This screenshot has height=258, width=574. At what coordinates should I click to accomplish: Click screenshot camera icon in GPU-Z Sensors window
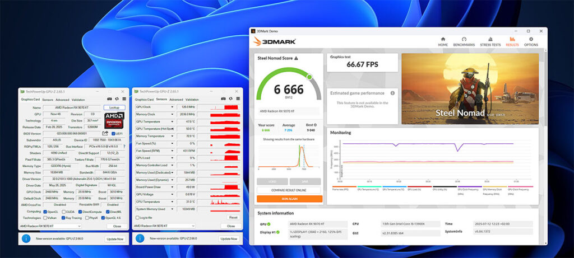pos(223,99)
